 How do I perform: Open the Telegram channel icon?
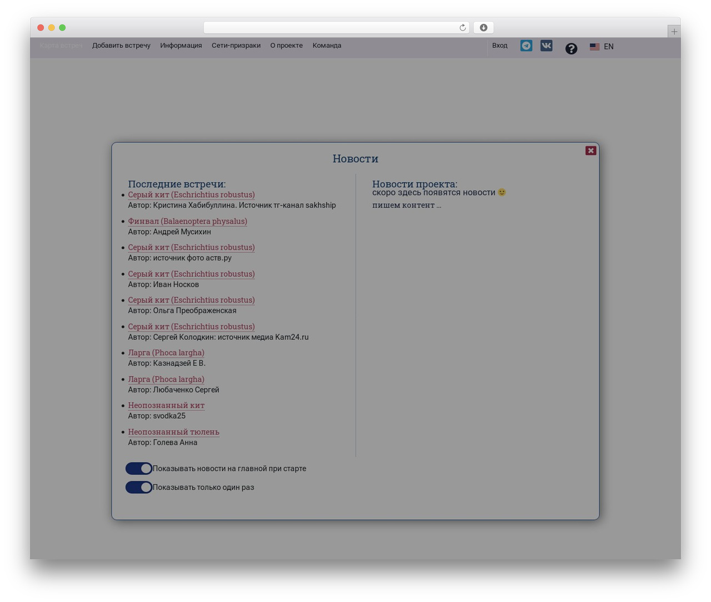pos(526,46)
